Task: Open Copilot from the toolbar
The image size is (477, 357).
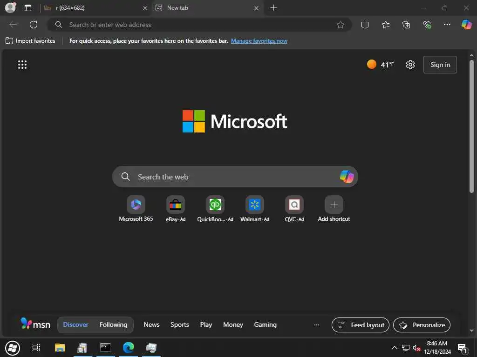Action: pyautogui.click(x=466, y=25)
